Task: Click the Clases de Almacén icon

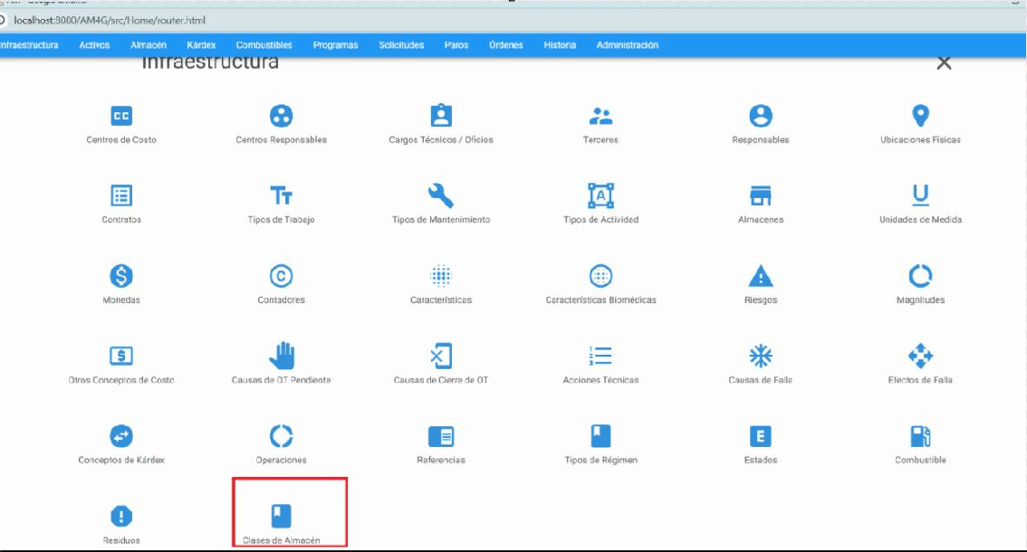Action: (282, 516)
